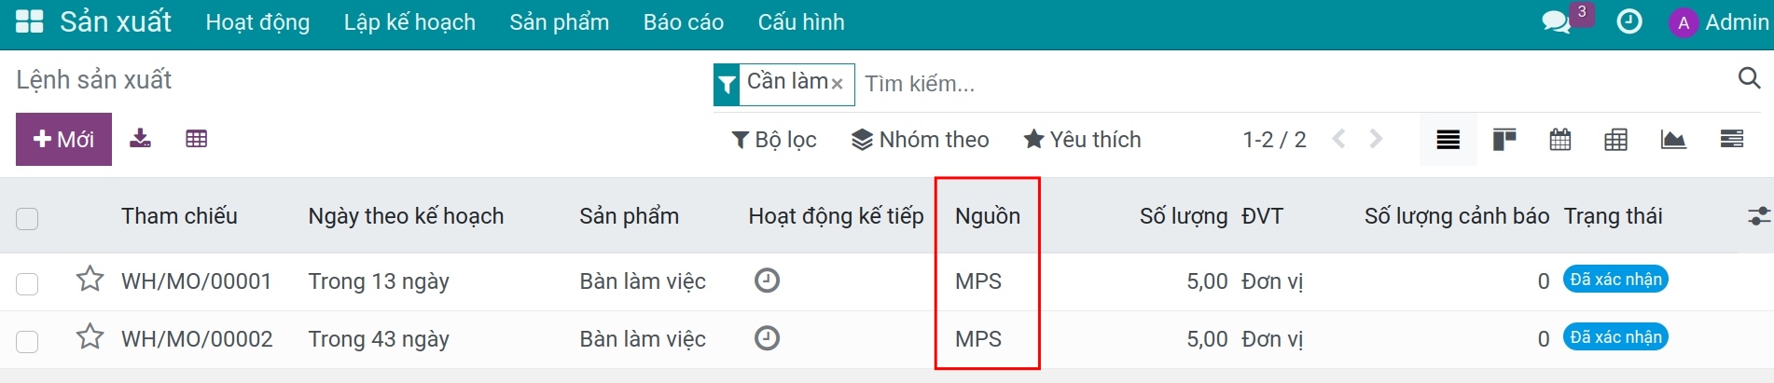Viewport: 1774px width, 383px height.
Task: Click 'Trong 13 ngày' date cell
Action: (379, 281)
